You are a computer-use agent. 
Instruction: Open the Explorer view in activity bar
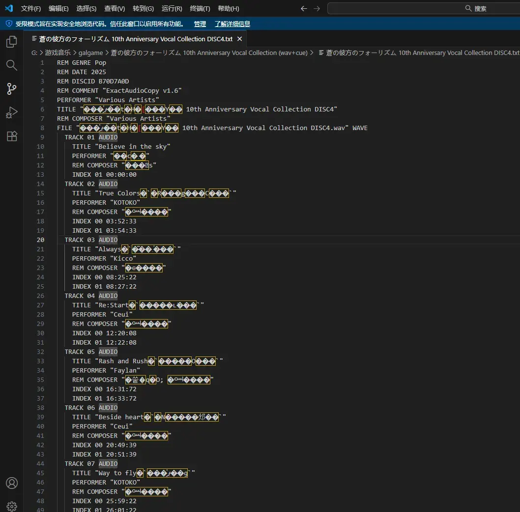[x=12, y=42]
